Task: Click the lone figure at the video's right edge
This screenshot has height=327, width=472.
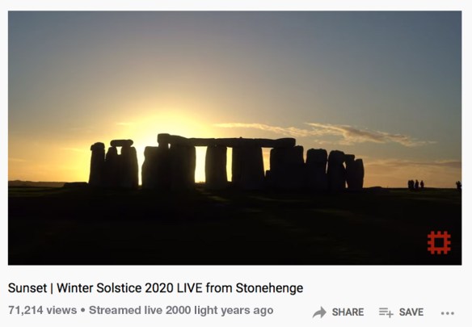Action: click(458, 186)
